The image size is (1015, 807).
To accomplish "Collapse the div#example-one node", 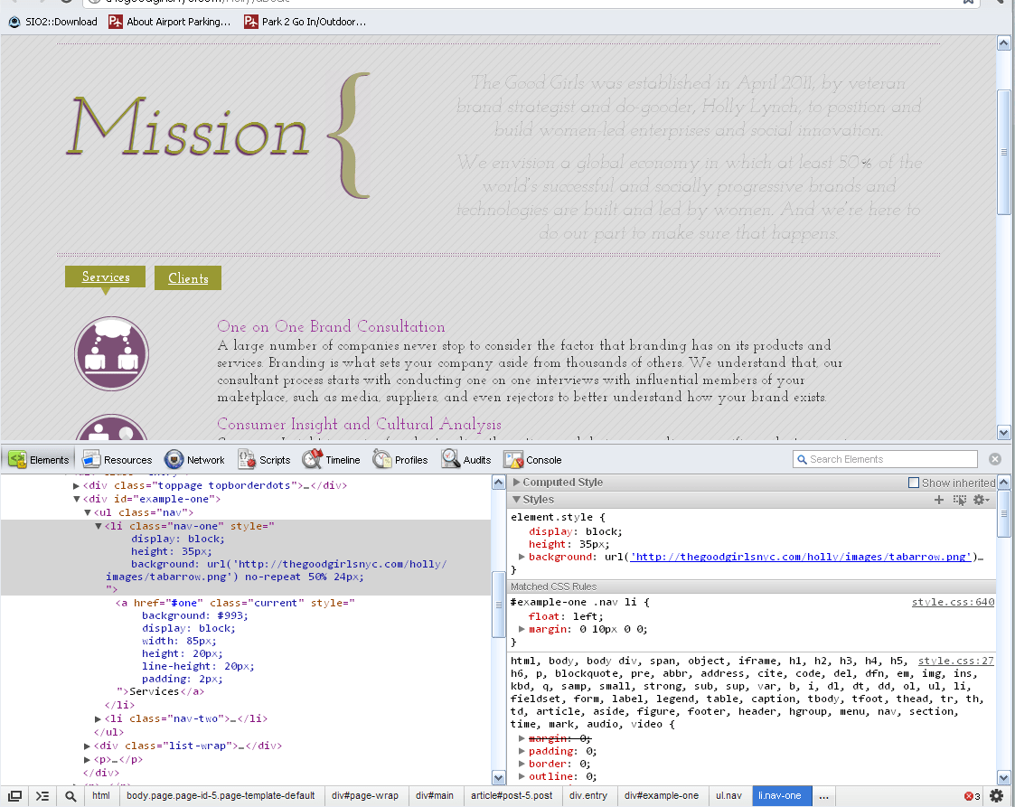I will click(x=77, y=499).
